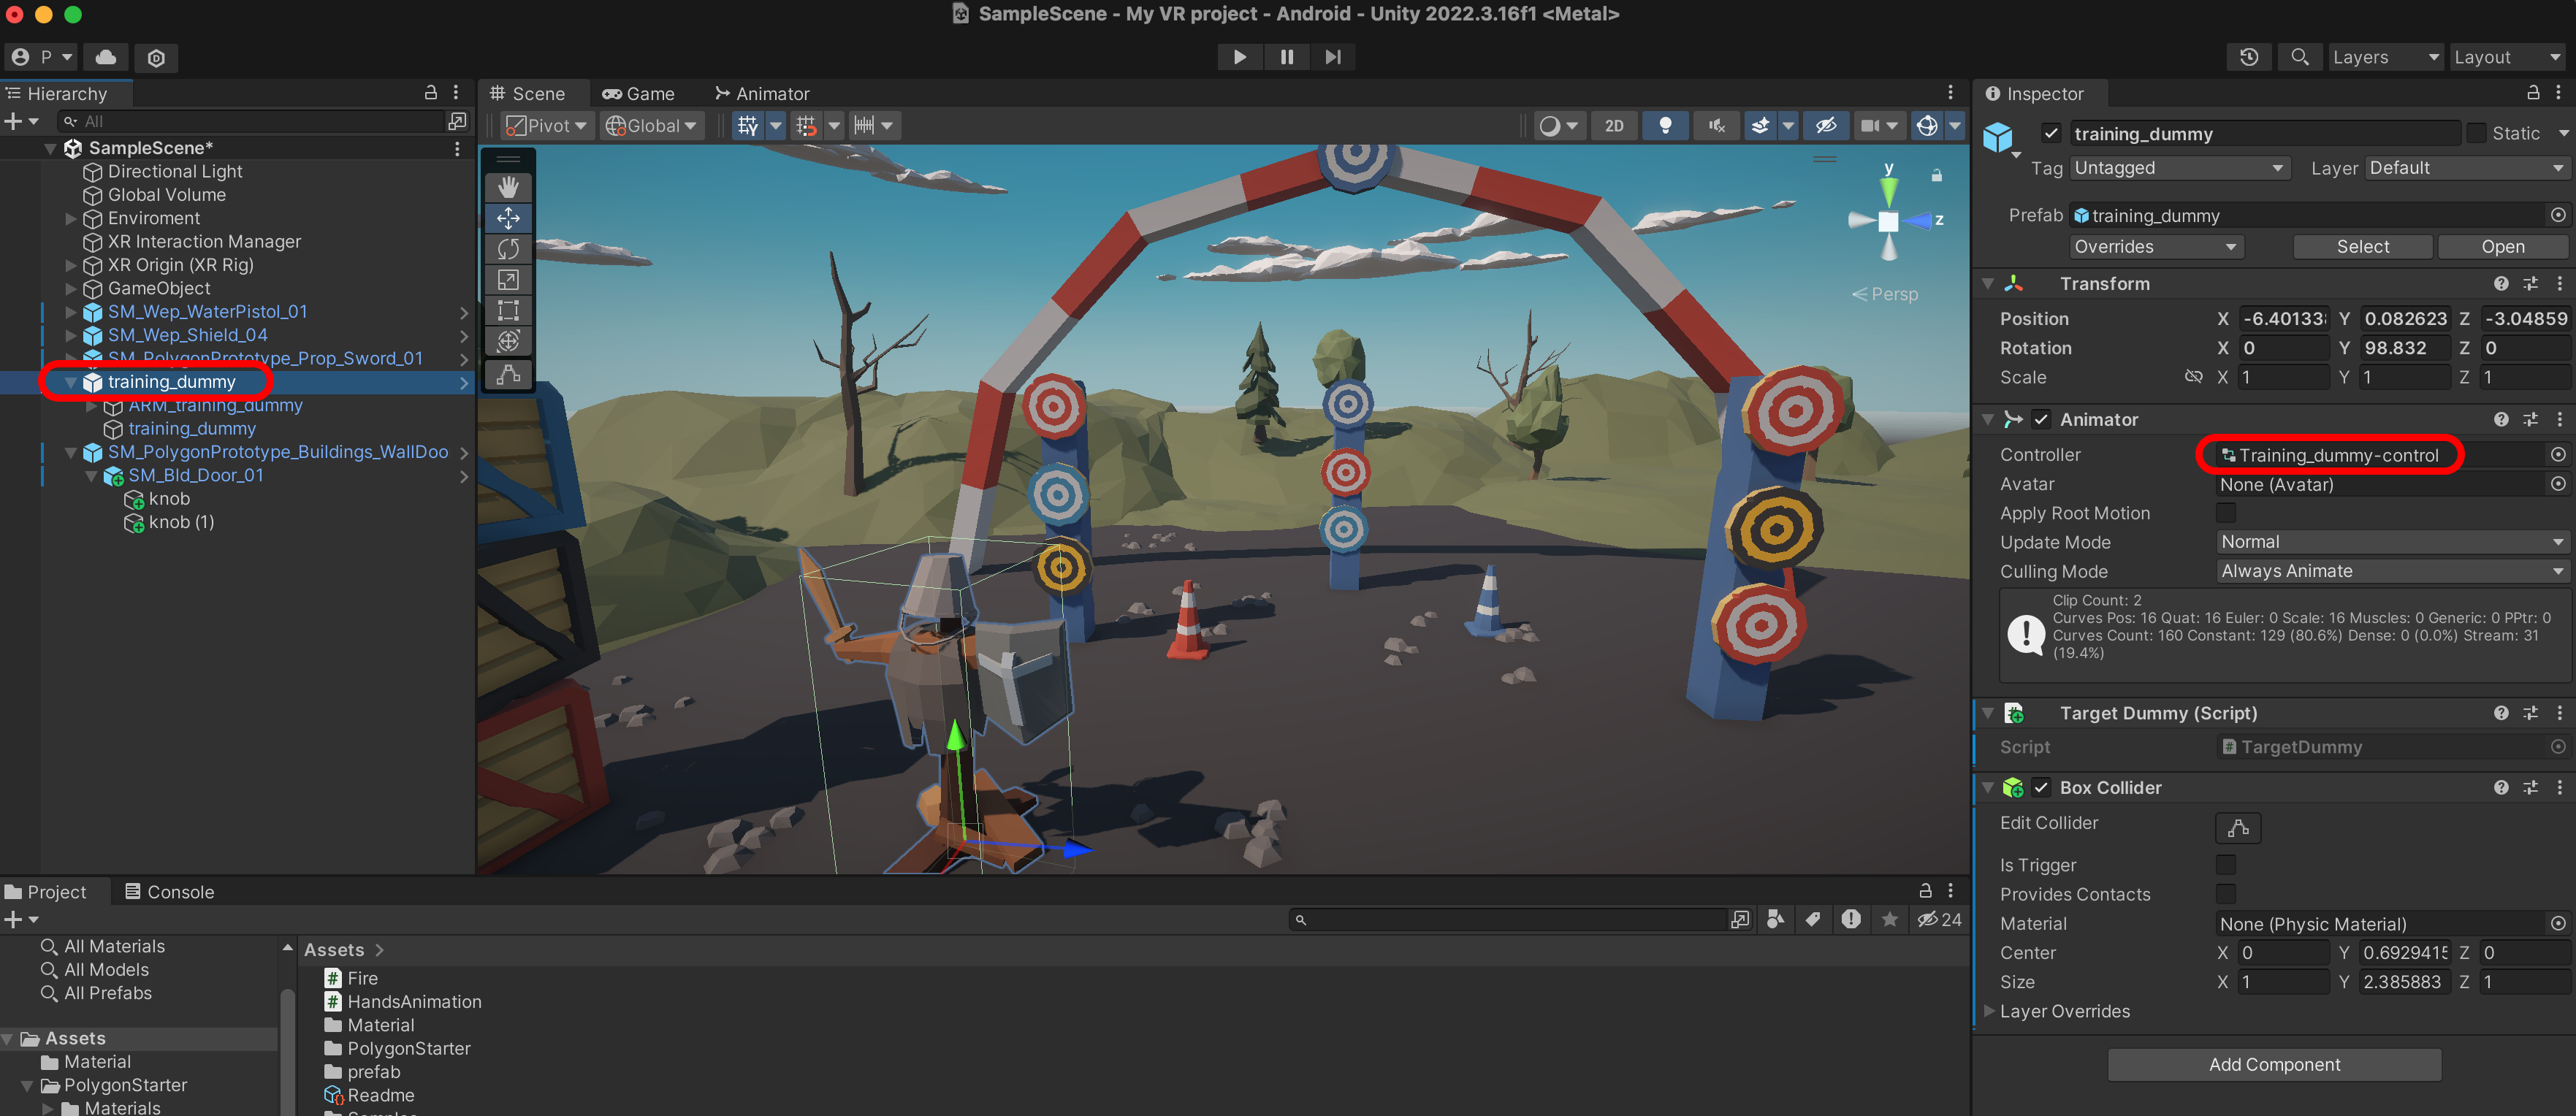Toggle the Static checkbox
The image size is (2576, 1116).
pos(2476,133)
